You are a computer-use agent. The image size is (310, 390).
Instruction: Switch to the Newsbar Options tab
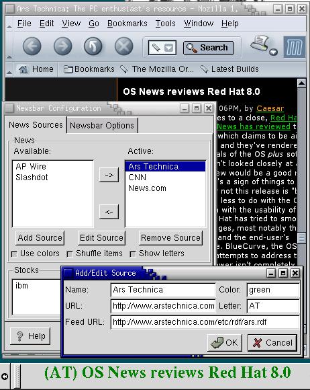(102, 125)
